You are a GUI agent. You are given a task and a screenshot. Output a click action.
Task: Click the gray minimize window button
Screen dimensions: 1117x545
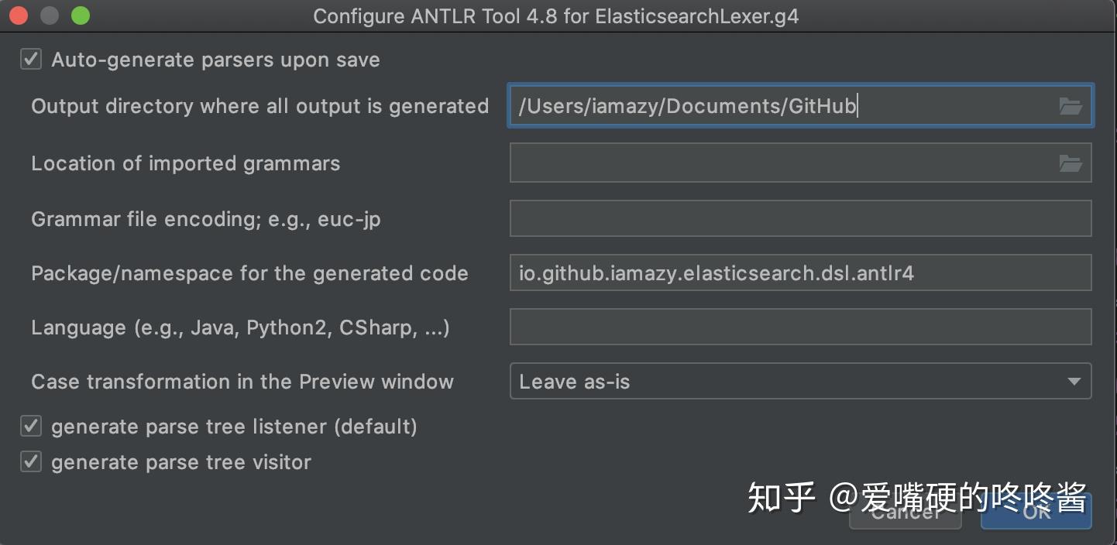click(50, 15)
